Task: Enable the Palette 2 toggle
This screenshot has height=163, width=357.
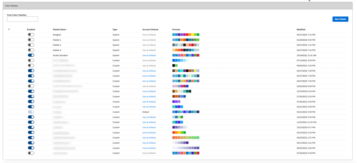Action: click(x=31, y=45)
